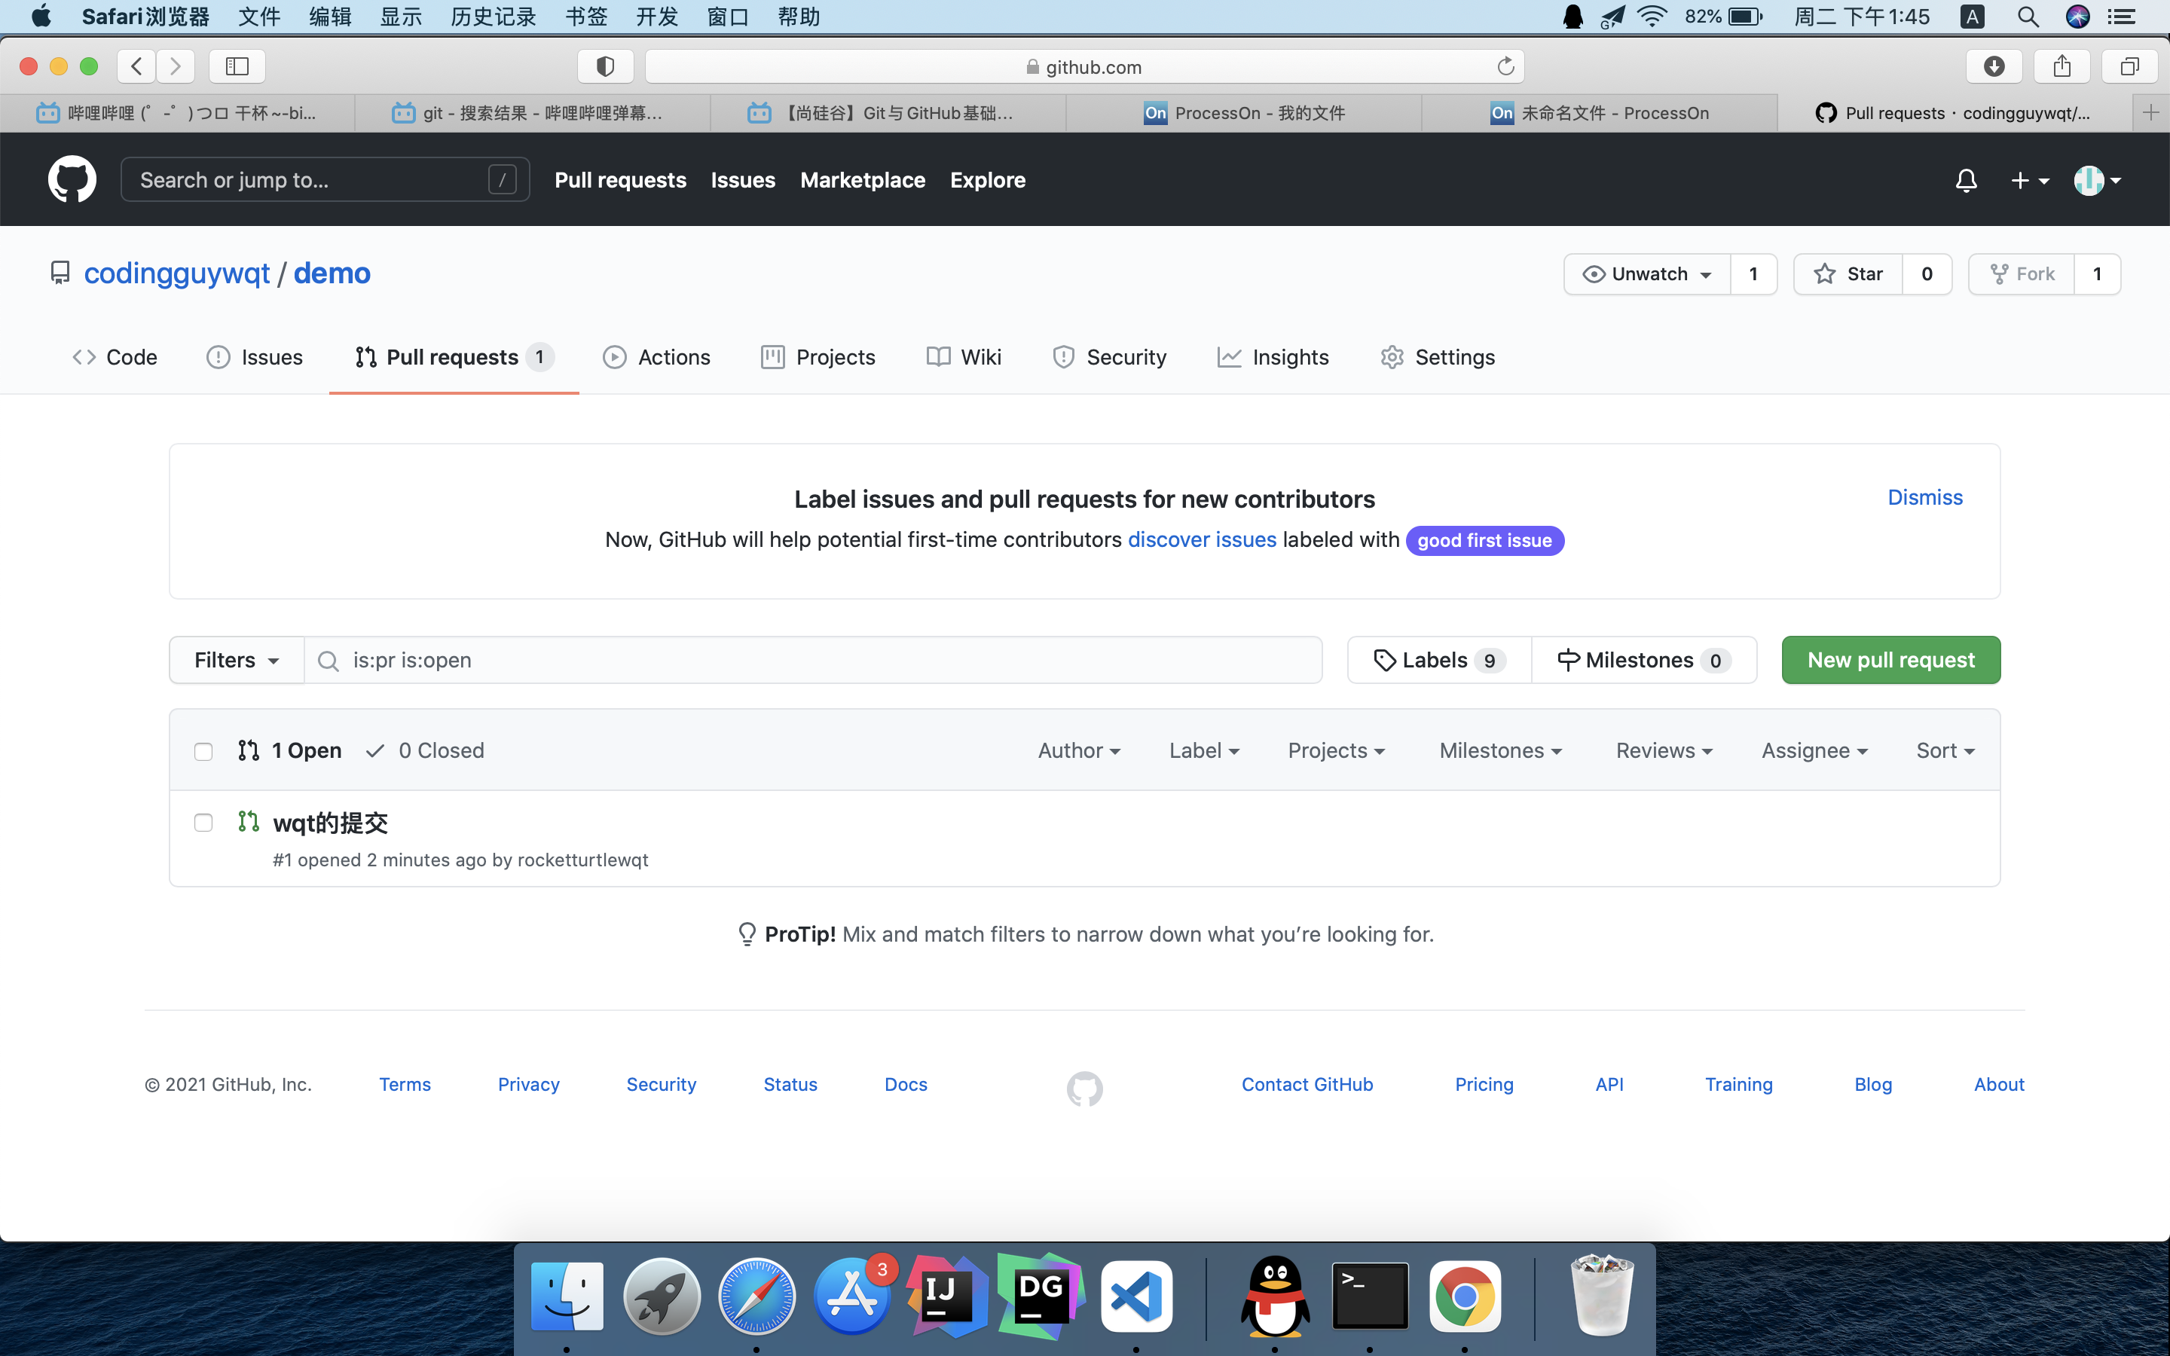Expand the Filters dropdown
This screenshot has width=2170, height=1356.
point(237,660)
